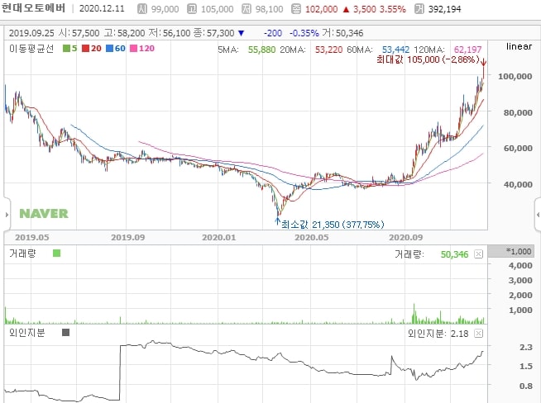
Task: Click the header low price 98,100
Action: [x=269, y=9]
